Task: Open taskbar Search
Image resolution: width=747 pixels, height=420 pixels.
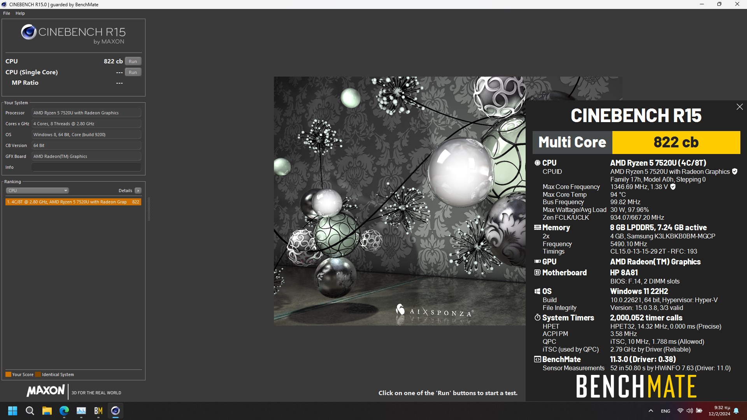Action: pos(30,411)
